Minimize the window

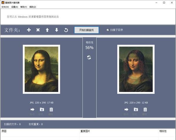pyautogui.click(x=156, y=3)
